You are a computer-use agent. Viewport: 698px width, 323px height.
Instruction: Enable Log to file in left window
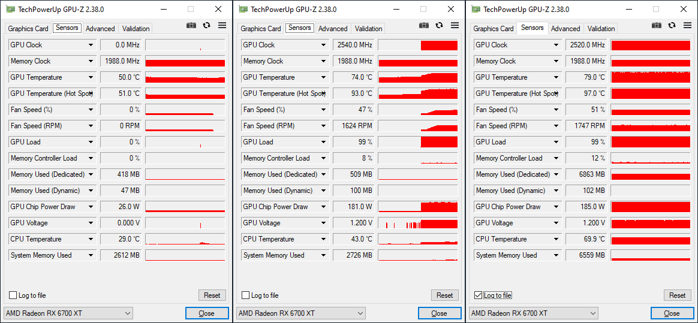13,295
